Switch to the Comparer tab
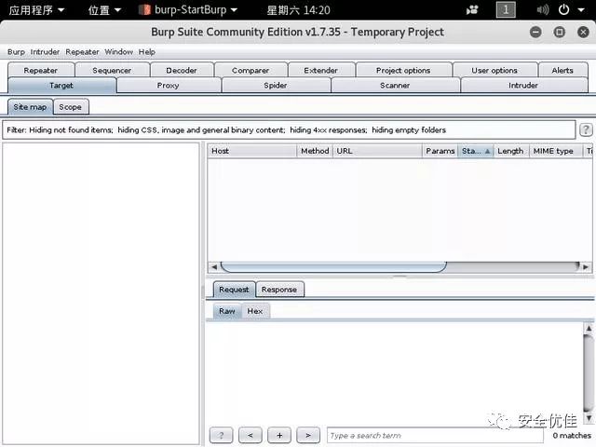This screenshot has height=447, width=596. point(251,71)
